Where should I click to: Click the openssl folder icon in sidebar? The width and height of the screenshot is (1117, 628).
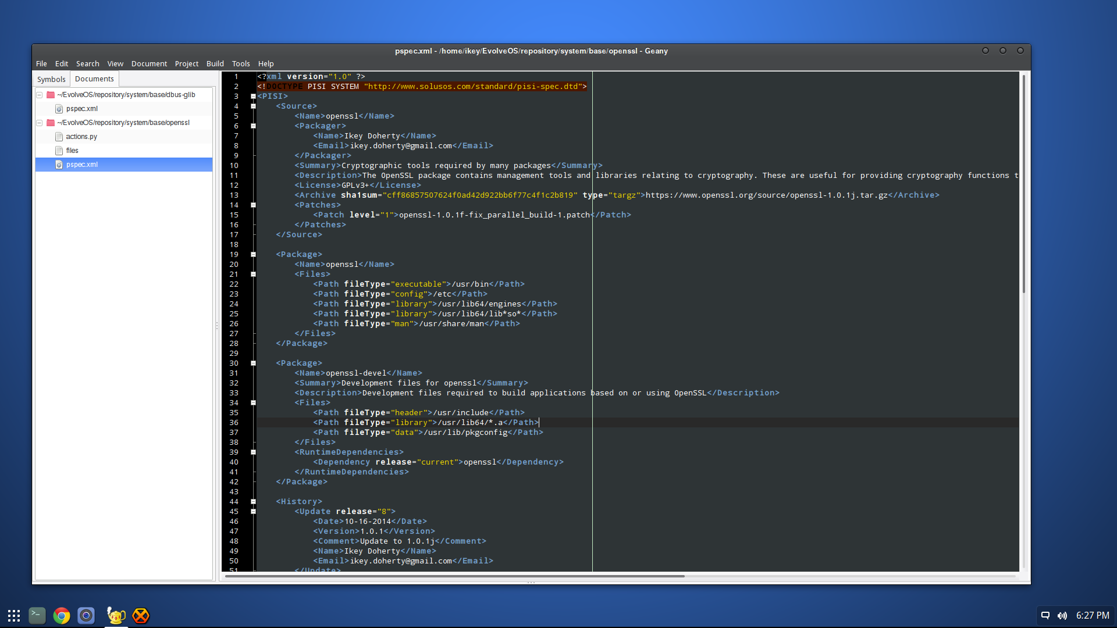click(x=51, y=123)
